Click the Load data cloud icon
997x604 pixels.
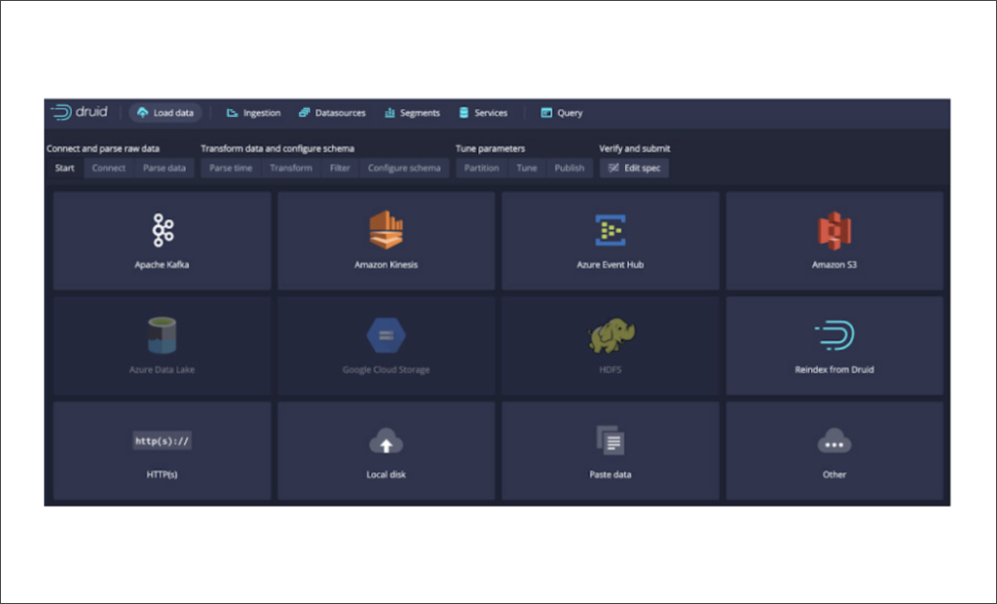tap(142, 113)
